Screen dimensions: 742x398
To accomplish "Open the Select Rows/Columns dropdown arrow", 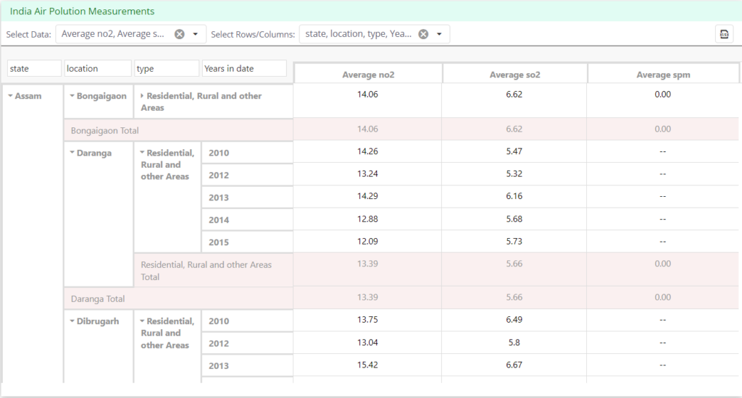I will point(439,34).
